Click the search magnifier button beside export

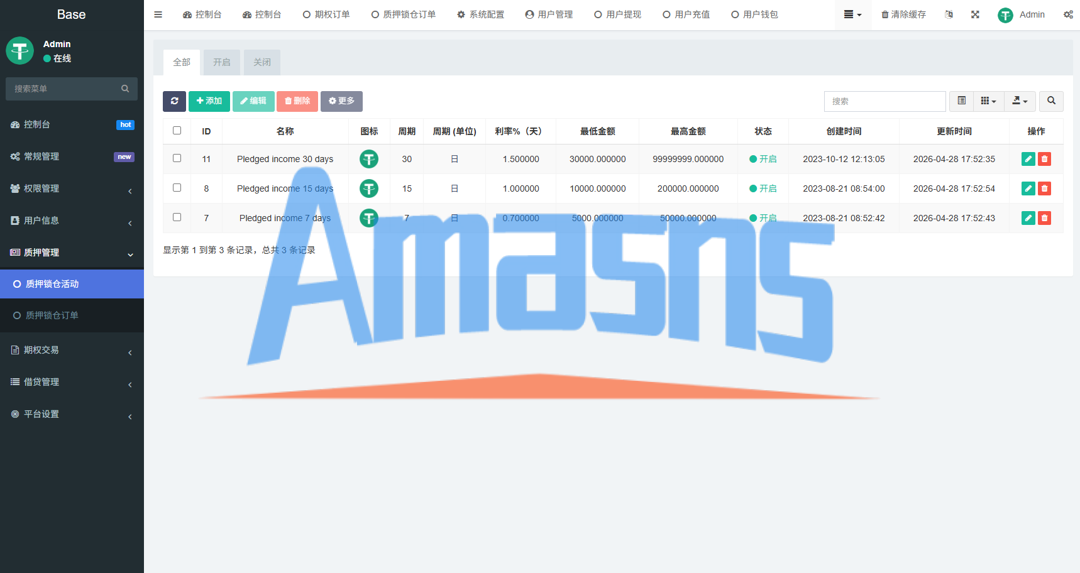point(1051,101)
